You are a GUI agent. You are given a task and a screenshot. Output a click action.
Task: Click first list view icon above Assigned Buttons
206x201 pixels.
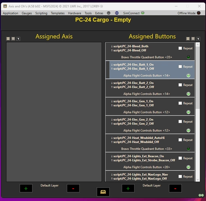[188, 39]
